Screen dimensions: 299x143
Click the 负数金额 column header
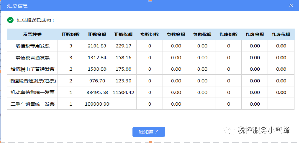point(176,34)
